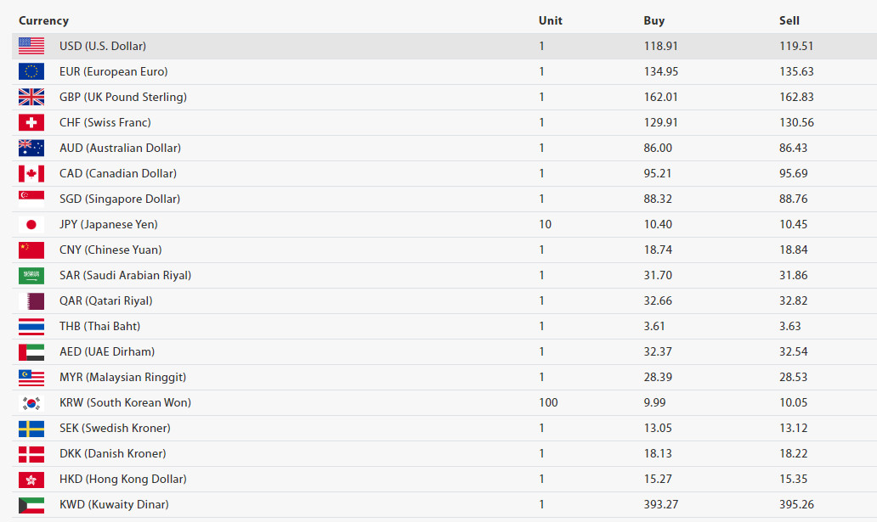The width and height of the screenshot is (877, 522).
Task: Click the Swiss flag icon
Action: pyautogui.click(x=31, y=122)
